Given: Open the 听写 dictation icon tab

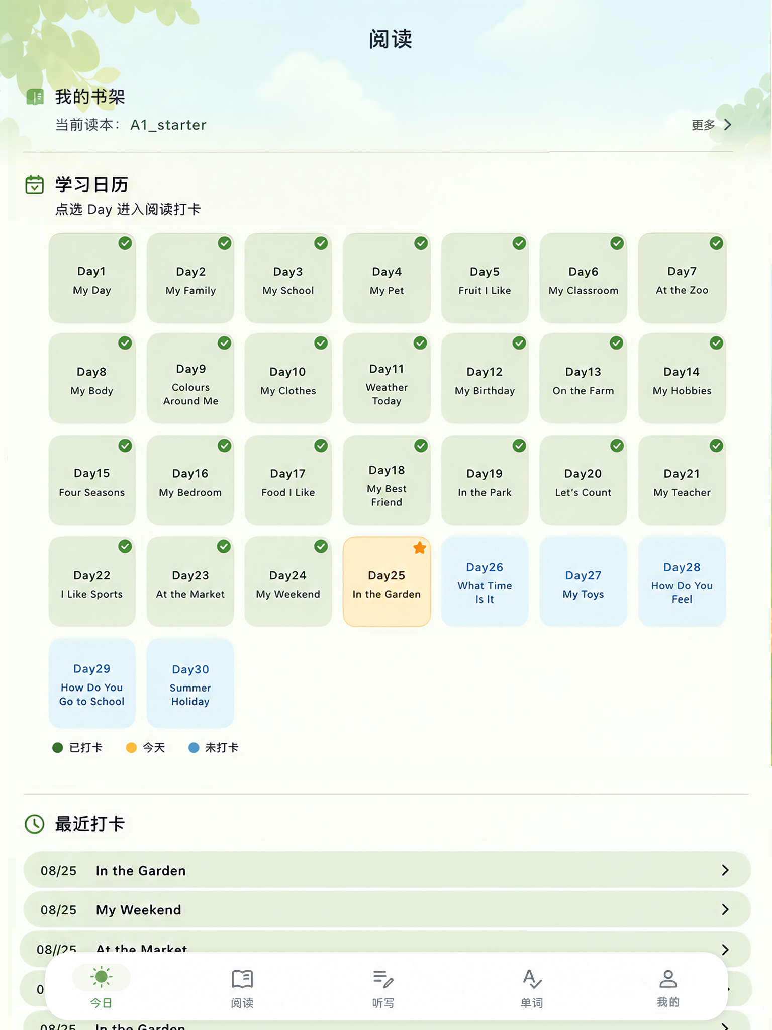Looking at the screenshot, I should point(383,979).
